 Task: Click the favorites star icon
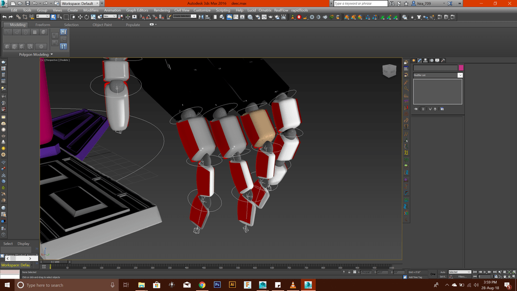406,3
